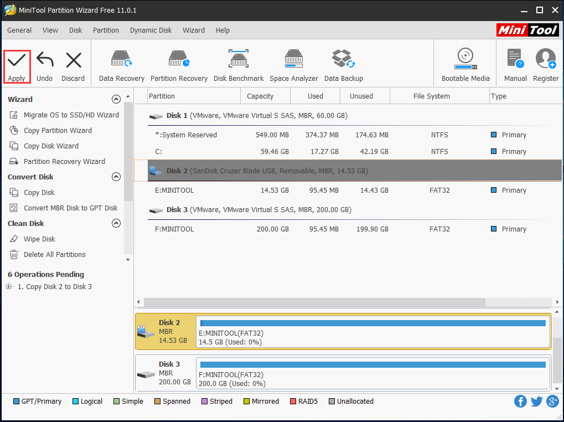
Task: Click Migrate OS to SSD/HD Wizard
Action: click(71, 115)
